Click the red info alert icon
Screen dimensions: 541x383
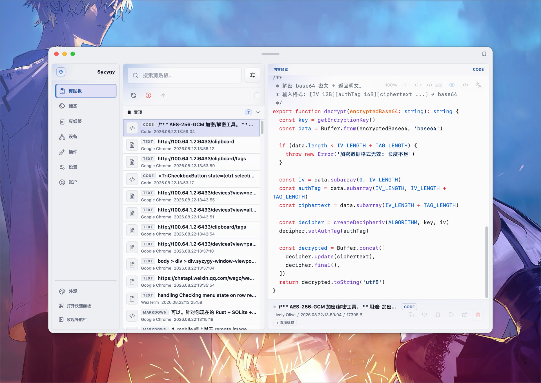point(148,95)
